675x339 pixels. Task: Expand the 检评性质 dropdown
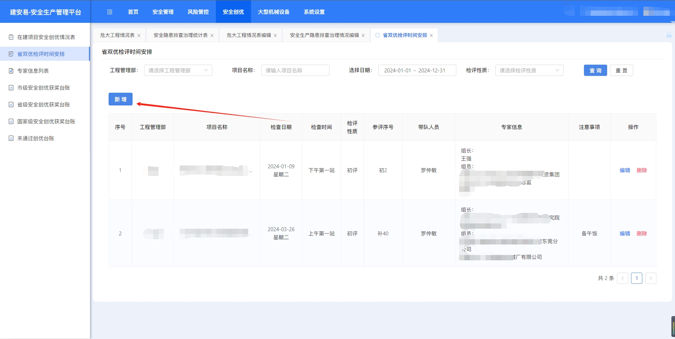click(529, 70)
